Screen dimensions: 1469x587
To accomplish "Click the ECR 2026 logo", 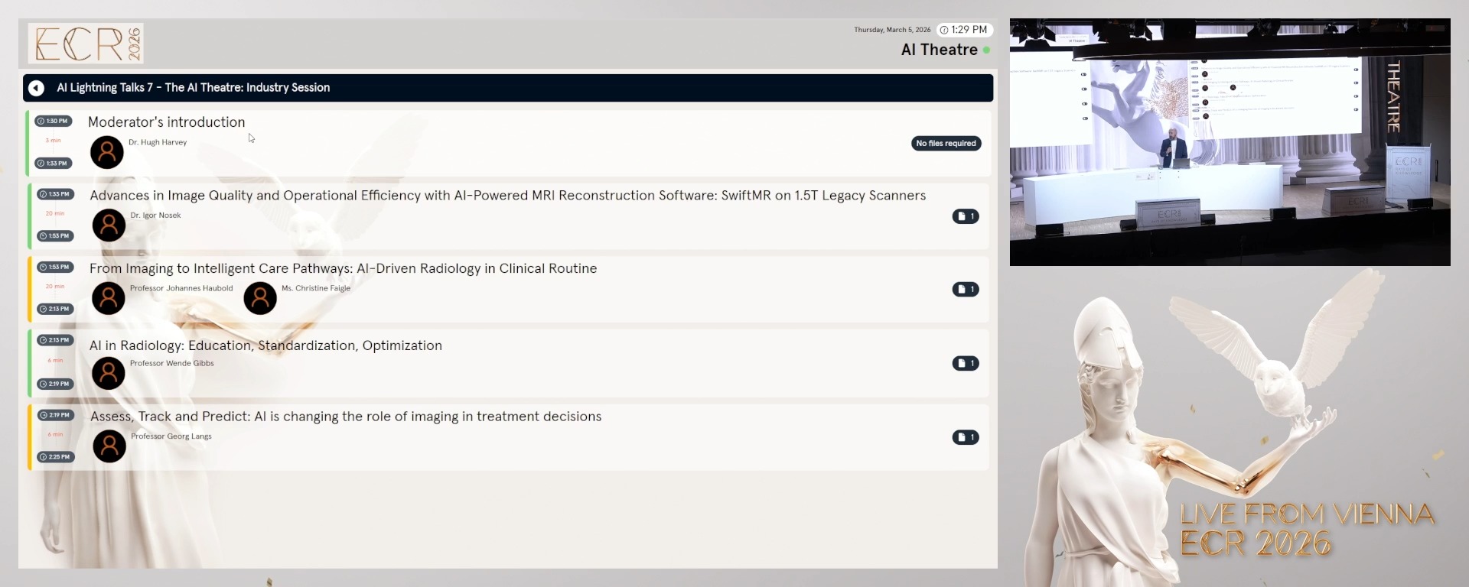I will [x=86, y=44].
